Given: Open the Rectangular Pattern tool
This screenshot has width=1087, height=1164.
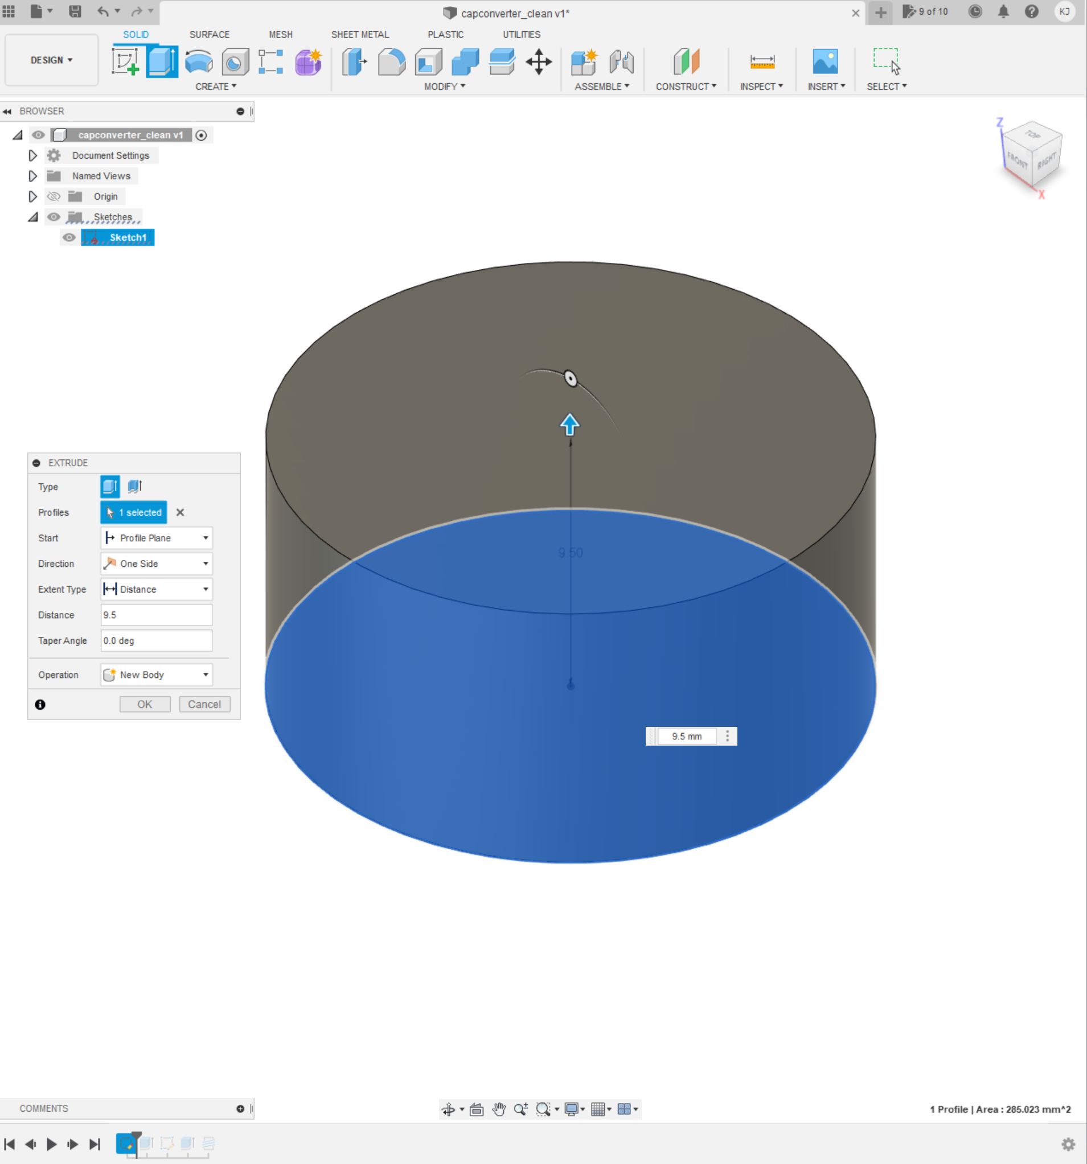Looking at the screenshot, I should point(271,61).
